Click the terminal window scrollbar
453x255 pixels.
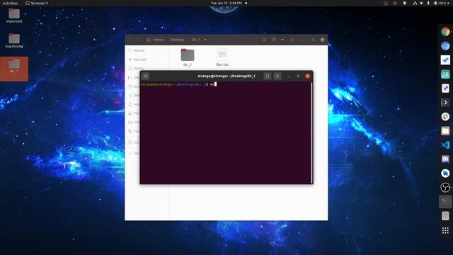coord(311,132)
